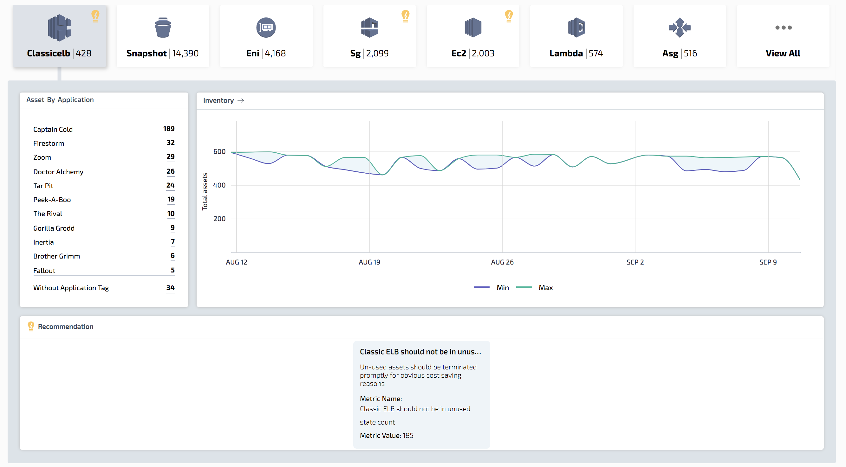The height and width of the screenshot is (467, 846).
Task: Click Doctor Alchemy count 26
Action: pos(171,171)
